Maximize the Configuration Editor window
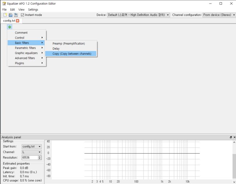This screenshot has height=184, width=236. 221,4
